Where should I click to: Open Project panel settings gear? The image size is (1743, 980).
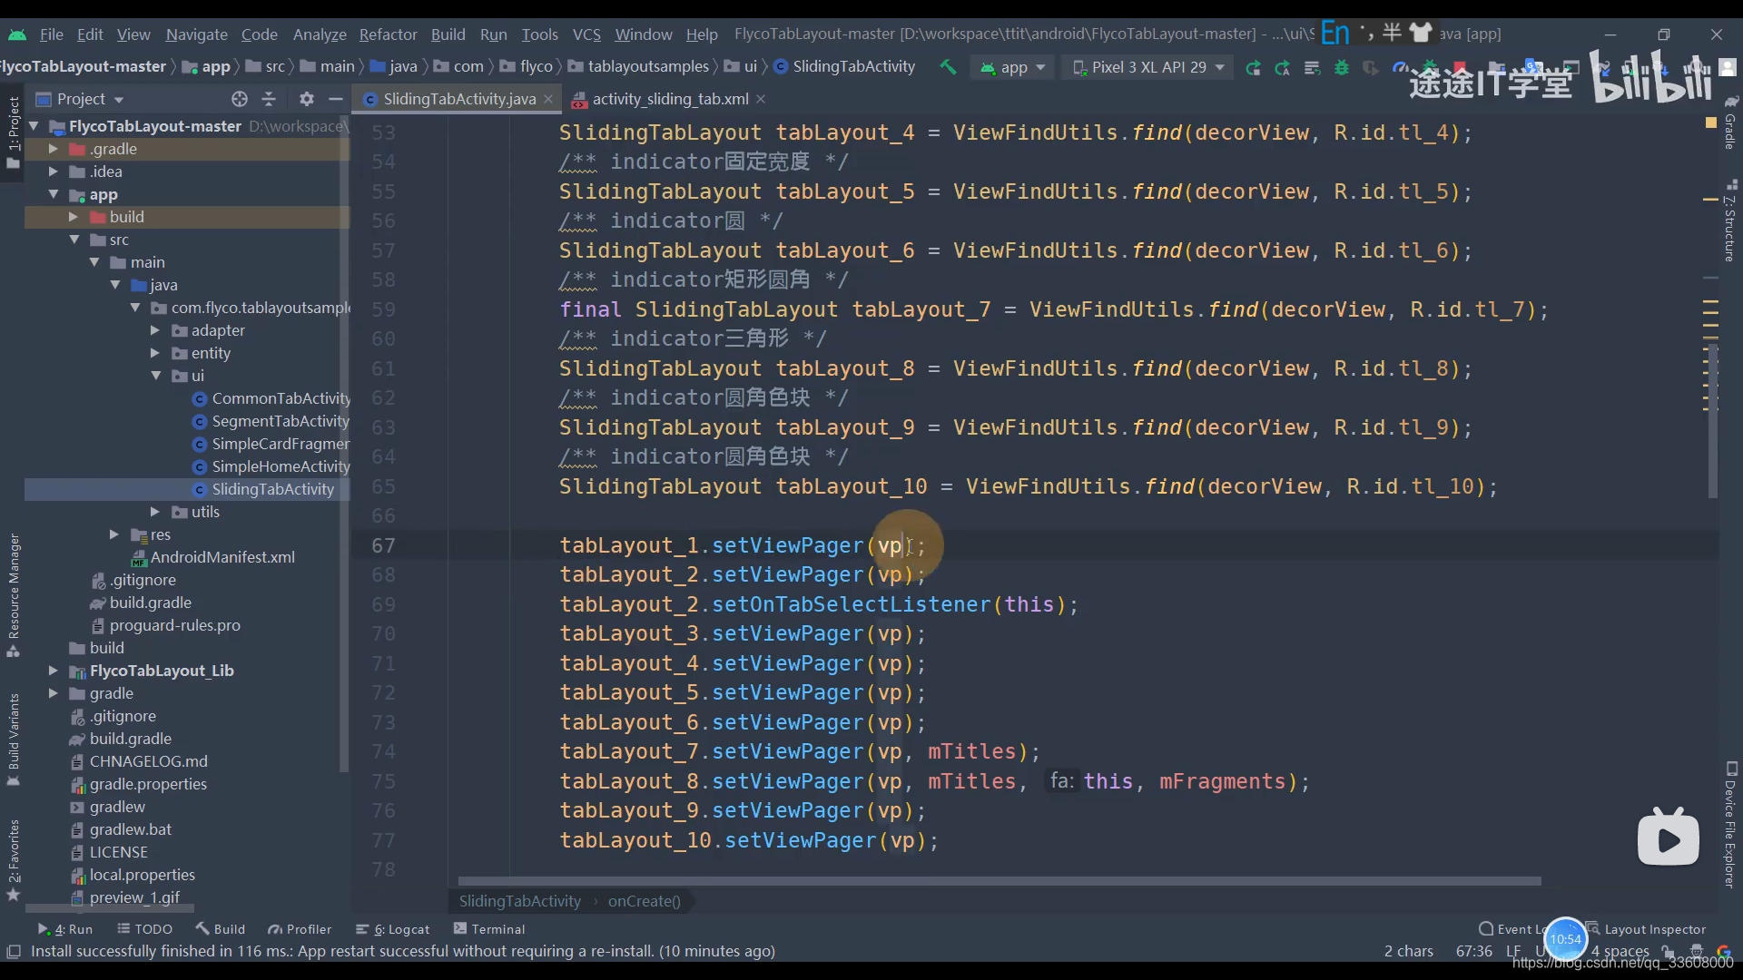pos(307,99)
